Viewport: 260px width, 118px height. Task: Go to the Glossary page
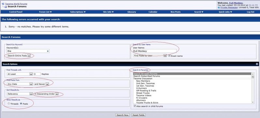(132, 12)
